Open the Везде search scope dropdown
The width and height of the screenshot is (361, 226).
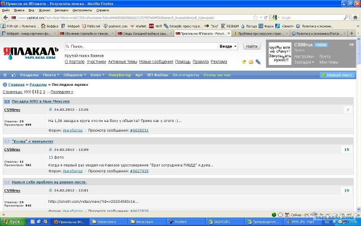point(228,46)
